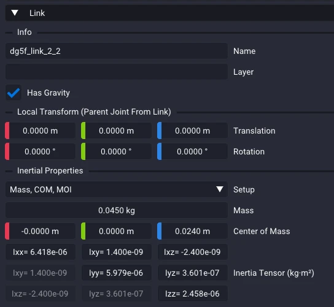Click the Center of Mass label

(x=262, y=231)
